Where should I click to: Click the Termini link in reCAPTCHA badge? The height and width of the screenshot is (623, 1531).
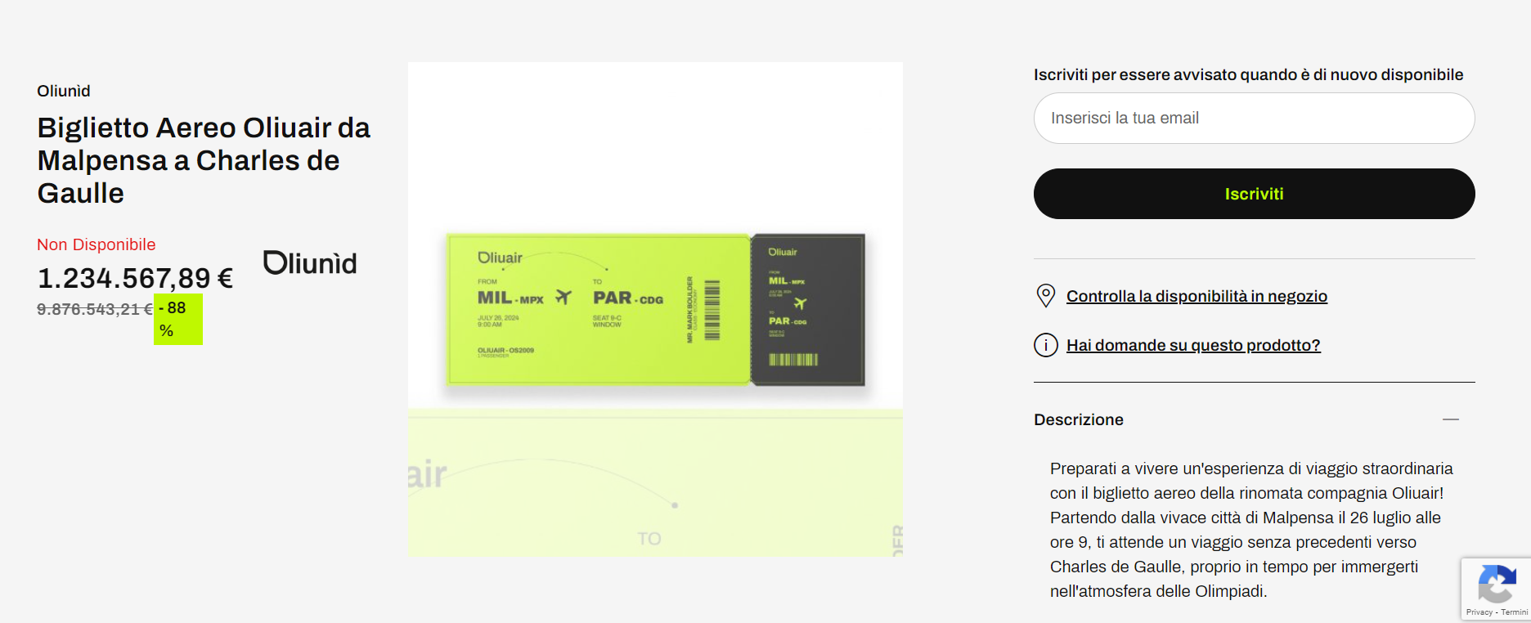click(x=1514, y=612)
